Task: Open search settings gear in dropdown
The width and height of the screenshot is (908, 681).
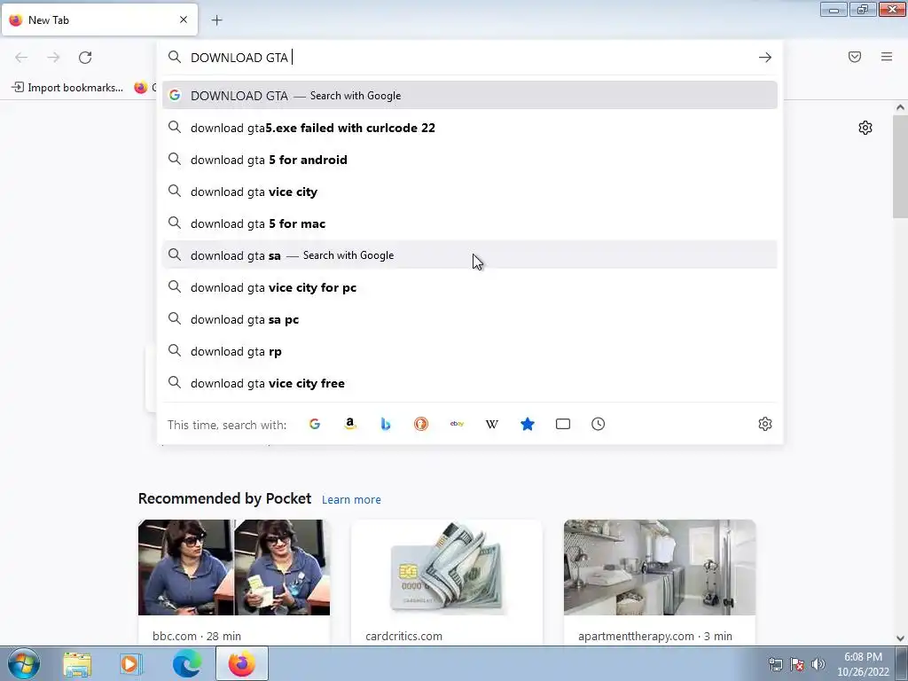Action: pos(765,424)
